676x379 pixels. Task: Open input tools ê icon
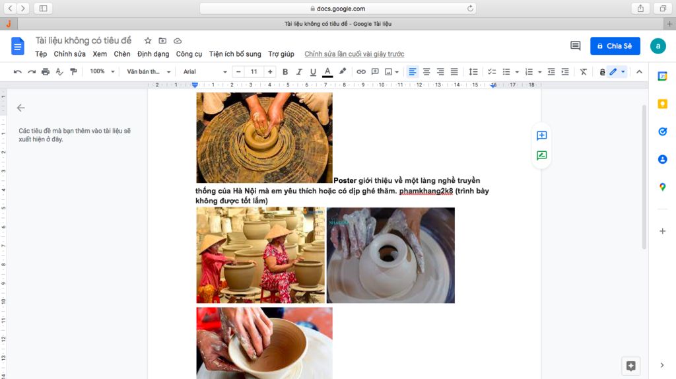click(x=602, y=72)
